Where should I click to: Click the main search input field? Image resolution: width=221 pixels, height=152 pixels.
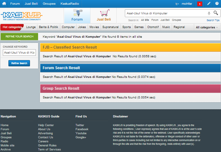click(x=166, y=13)
